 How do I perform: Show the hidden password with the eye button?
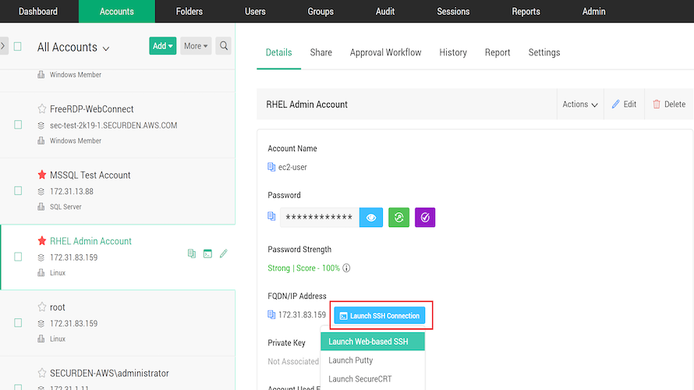click(x=371, y=218)
